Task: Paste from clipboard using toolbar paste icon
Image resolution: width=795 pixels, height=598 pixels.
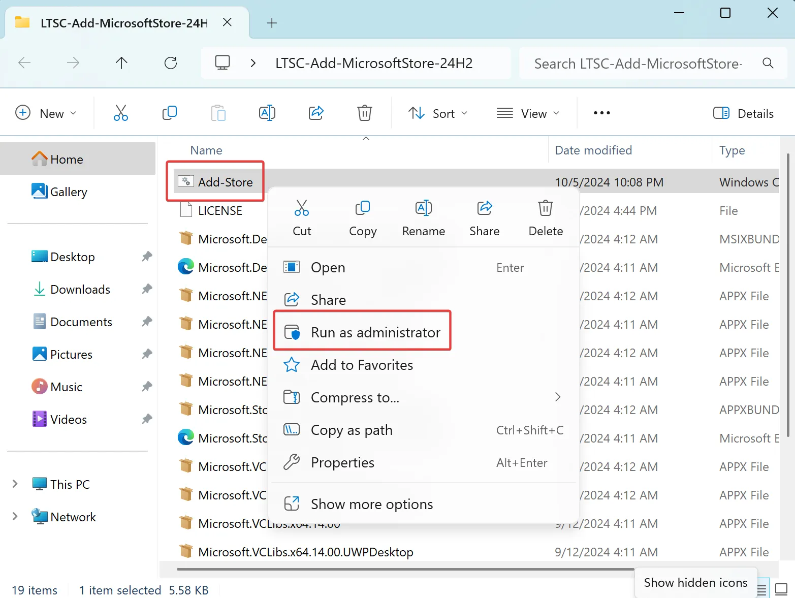Action: 218,113
